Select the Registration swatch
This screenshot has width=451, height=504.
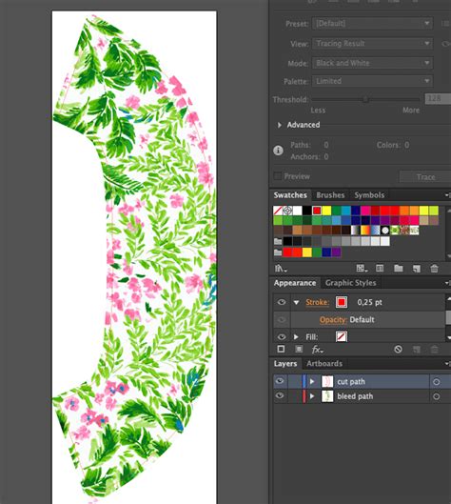(x=287, y=211)
